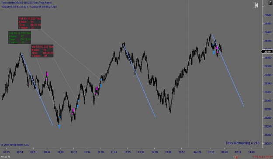Click the magenta down arrow at the 09:44 peak
This screenshot has width=273, height=159.
point(47,74)
